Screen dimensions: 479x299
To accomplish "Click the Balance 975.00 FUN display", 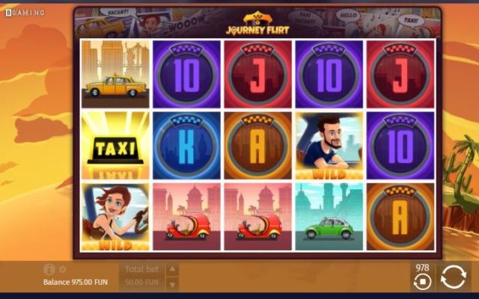I will [76, 283].
